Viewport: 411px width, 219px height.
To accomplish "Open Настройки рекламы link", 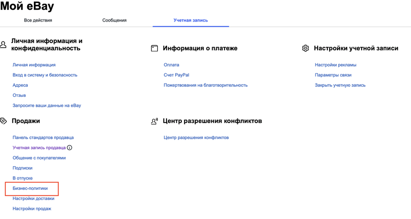I will point(335,65).
